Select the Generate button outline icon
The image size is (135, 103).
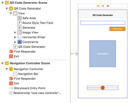coord(20,28)
